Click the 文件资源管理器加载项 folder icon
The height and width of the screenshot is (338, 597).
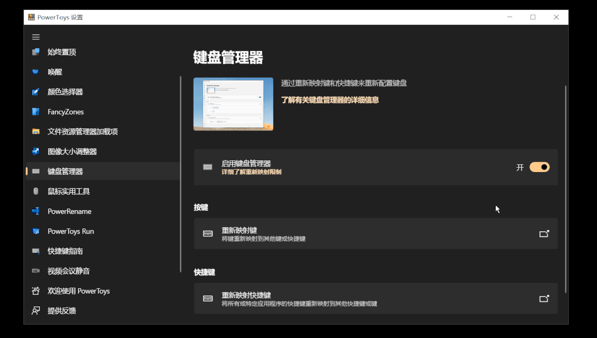coord(36,131)
